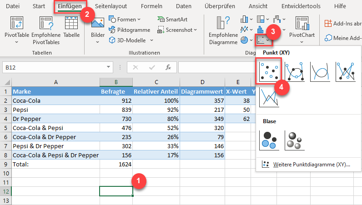
Task: Open the Hilfe tab
Action: coord(340,6)
